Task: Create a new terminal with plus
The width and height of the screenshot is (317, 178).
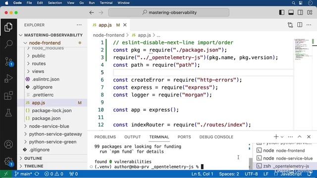Action: coord(276,137)
